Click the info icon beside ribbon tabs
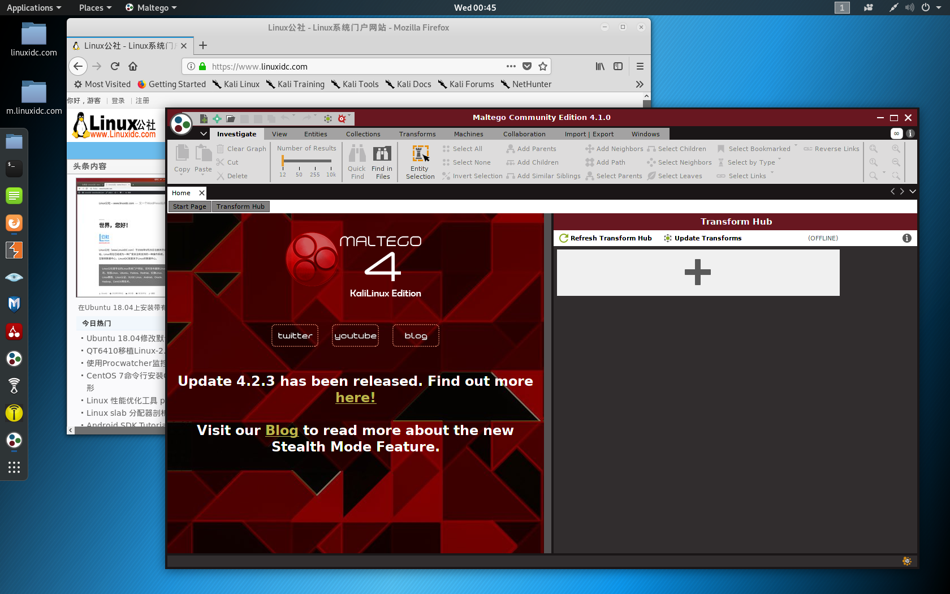950x594 pixels. click(x=910, y=134)
